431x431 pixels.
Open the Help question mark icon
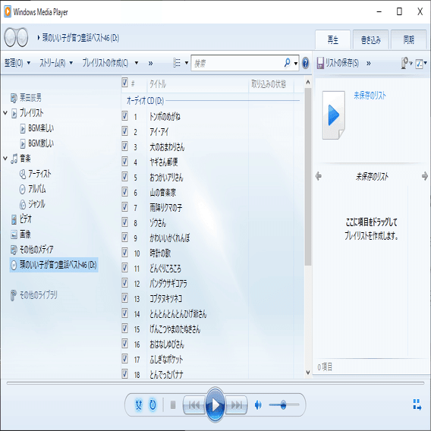[305, 63]
